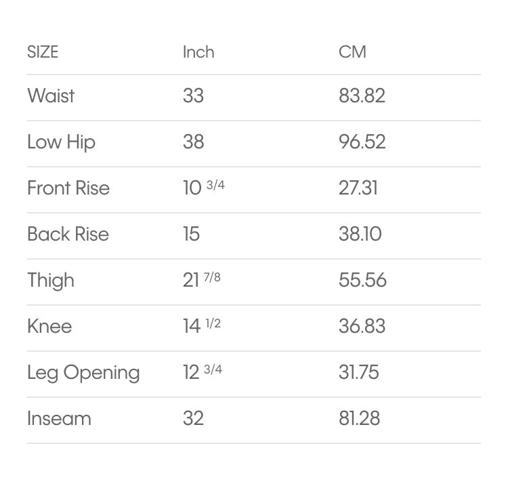Select the Front Rise label
Viewport: 508px width, 488px height.
68,188
